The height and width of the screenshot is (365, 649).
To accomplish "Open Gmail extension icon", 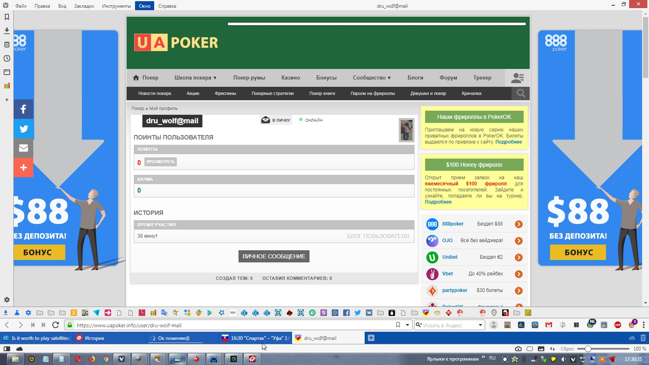I will pyautogui.click(x=549, y=325).
